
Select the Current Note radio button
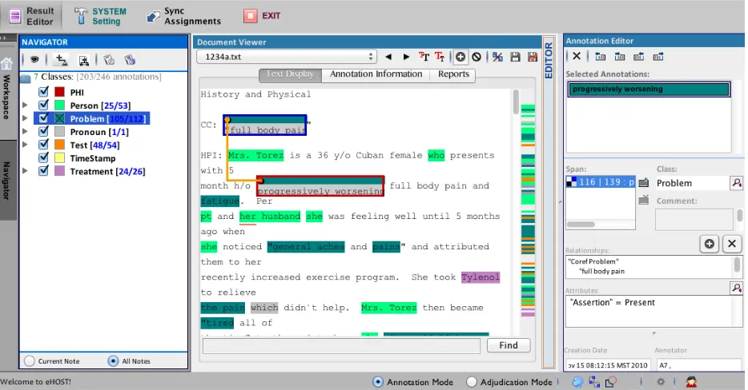coord(30,361)
